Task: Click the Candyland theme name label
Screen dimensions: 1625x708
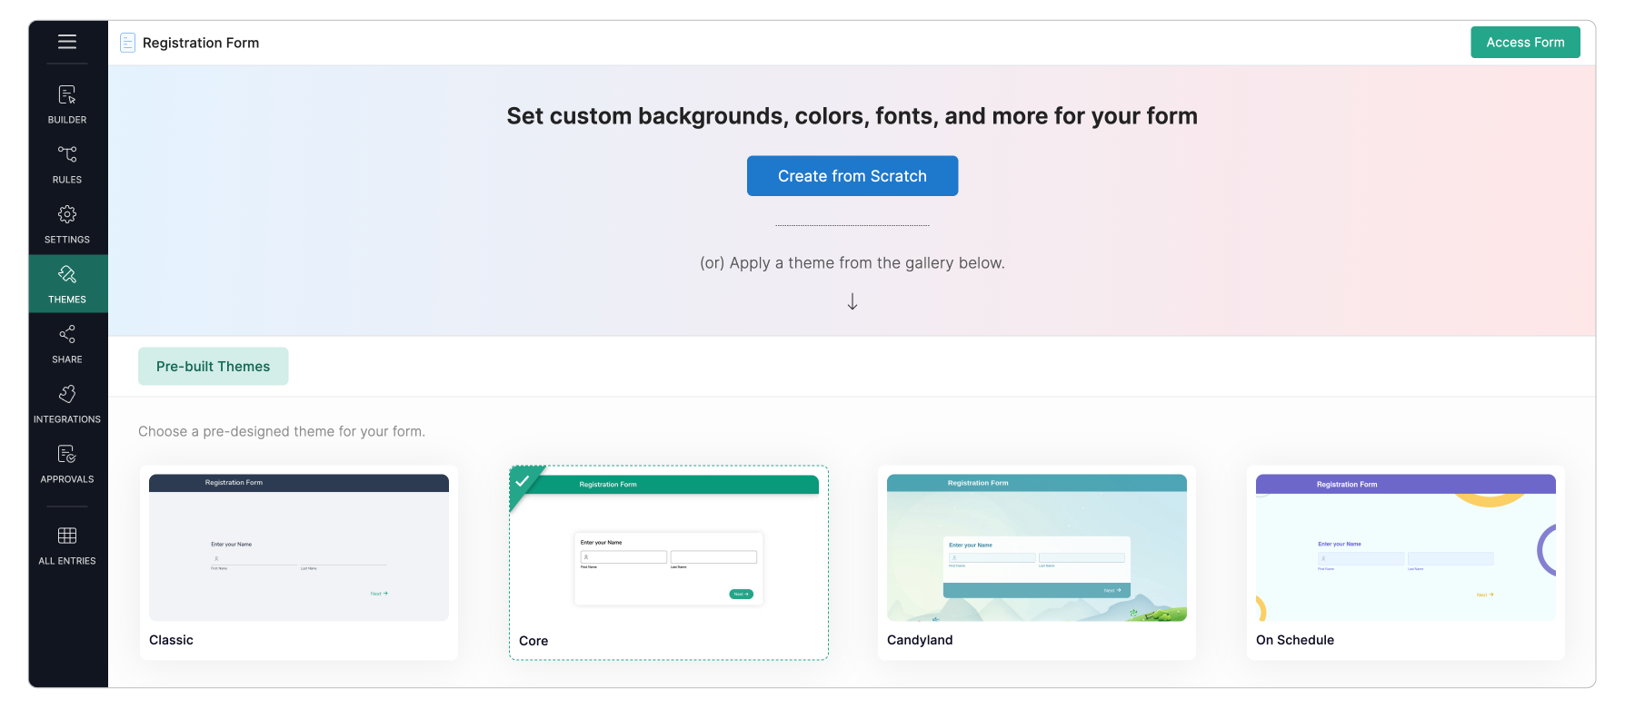Action: coord(920,640)
